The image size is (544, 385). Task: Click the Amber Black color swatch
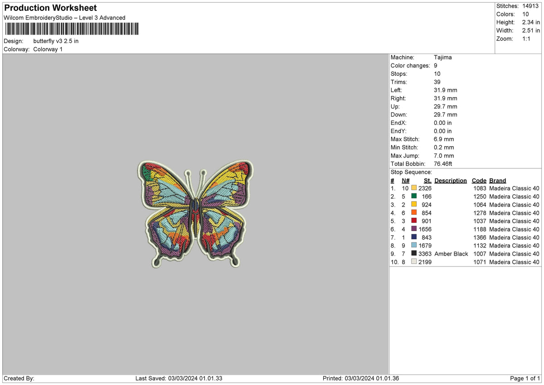point(413,253)
